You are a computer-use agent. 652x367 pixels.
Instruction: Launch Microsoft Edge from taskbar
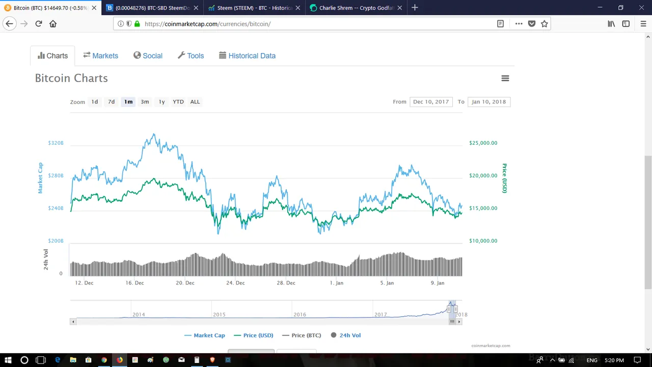click(x=58, y=360)
